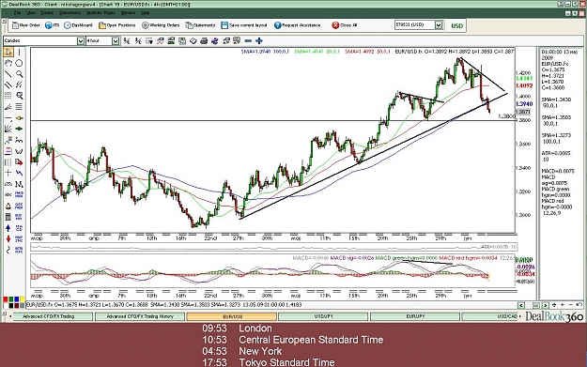The image size is (587, 367).
Task: Switch to Advanced CFD/FX Trading History tab
Action: (140, 316)
